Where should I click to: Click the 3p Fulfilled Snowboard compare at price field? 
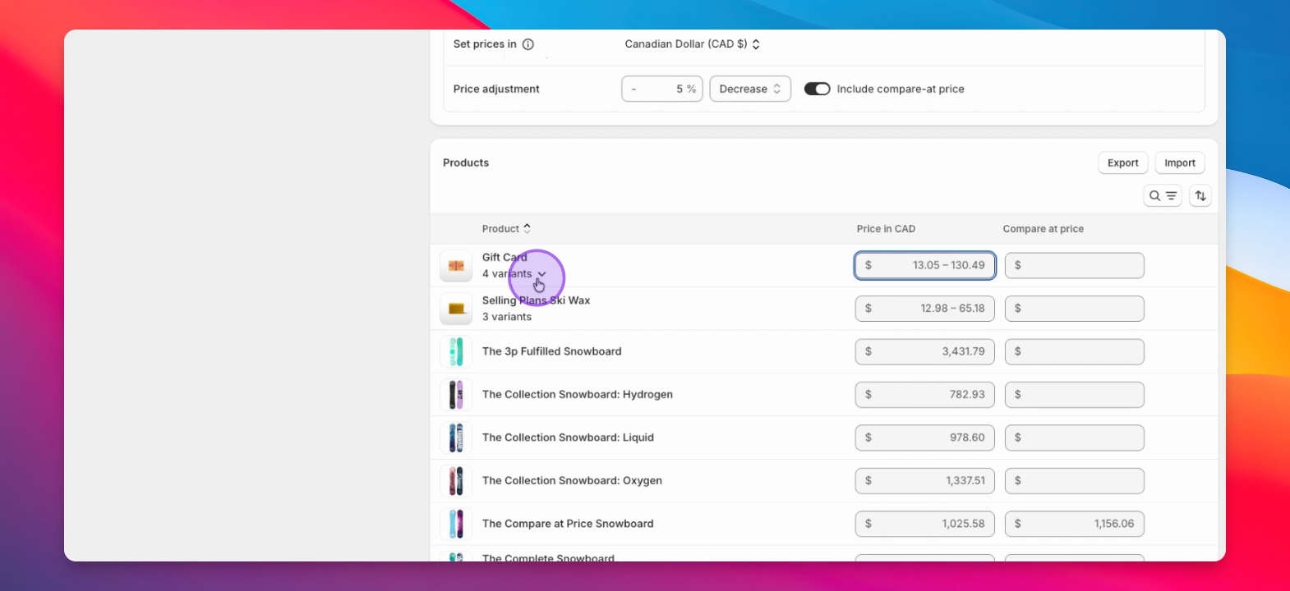(x=1075, y=351)
